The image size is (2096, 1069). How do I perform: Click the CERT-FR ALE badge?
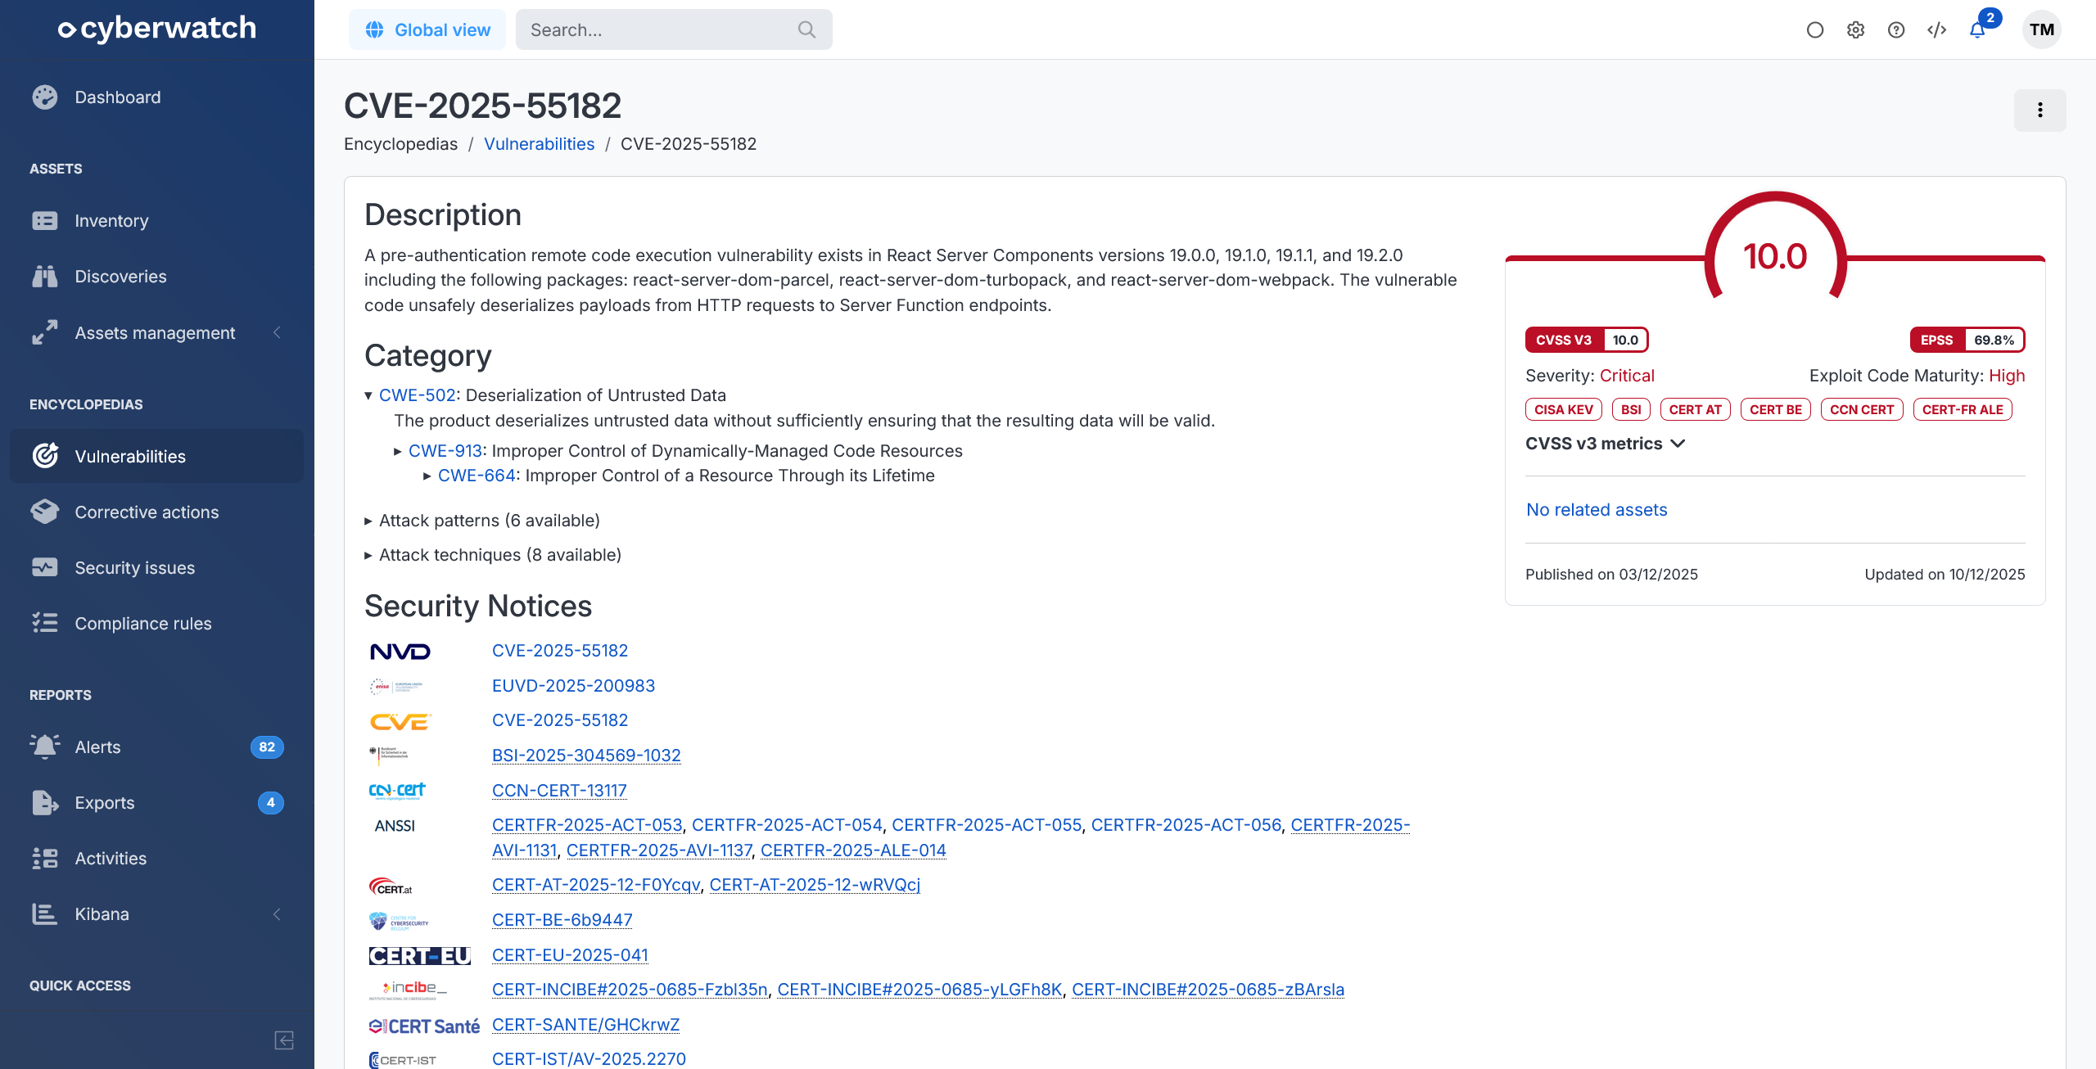tap(1963, 409)
